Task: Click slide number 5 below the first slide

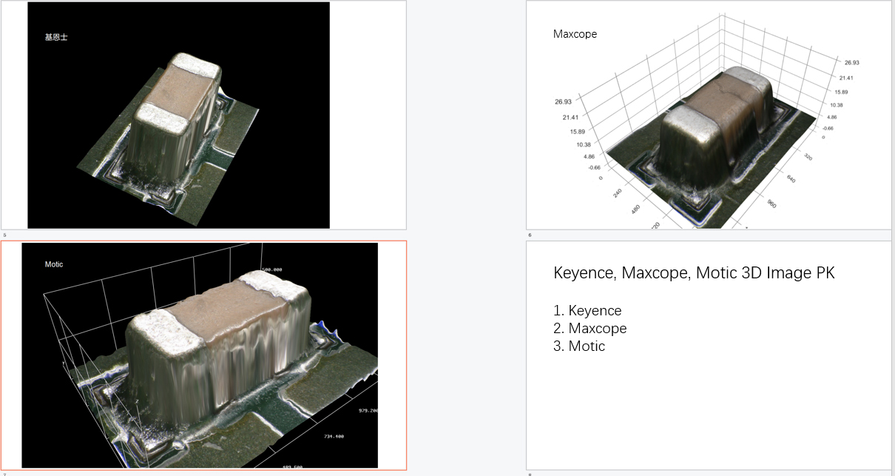Action: pyautogui.click(x=4, y=235)
